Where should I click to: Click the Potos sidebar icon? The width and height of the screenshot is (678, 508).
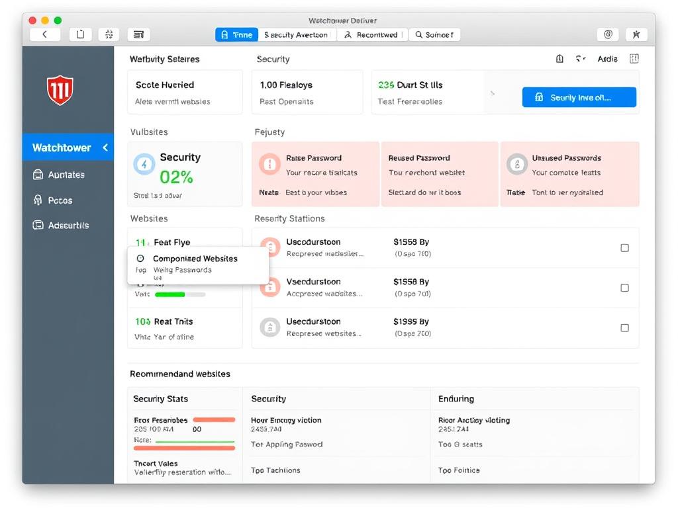tap(38, 200)
